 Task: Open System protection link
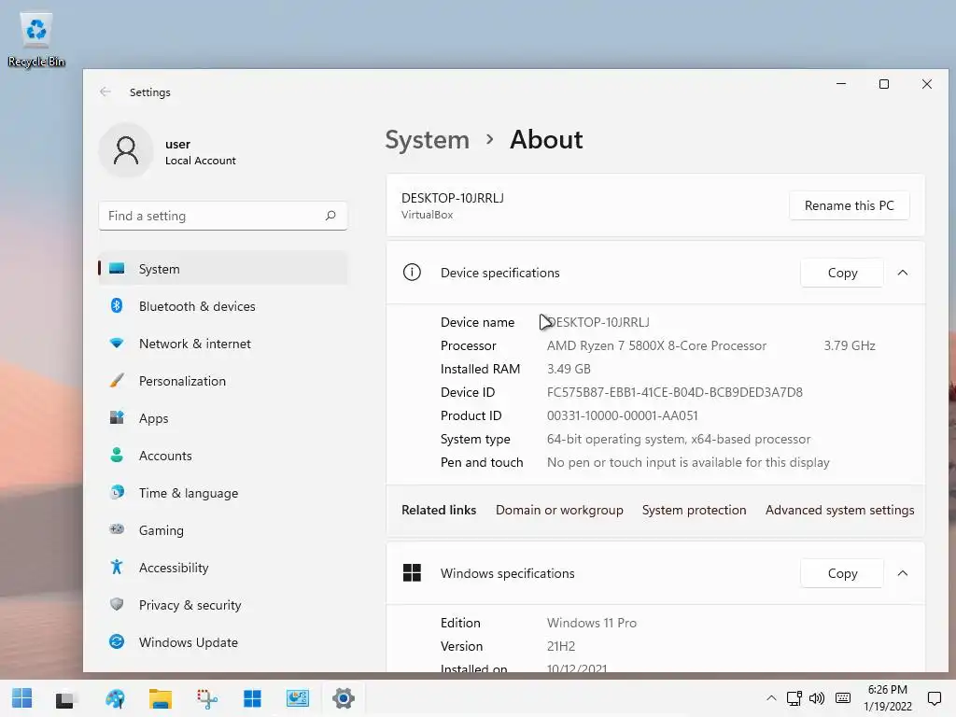pyautogui.click(x=694, y=510)
